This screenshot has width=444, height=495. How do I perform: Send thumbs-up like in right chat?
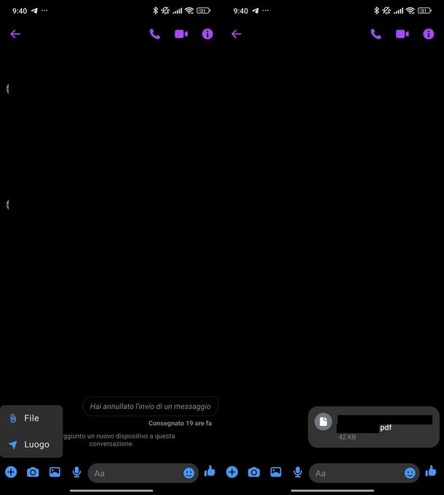tap(431, 471)
